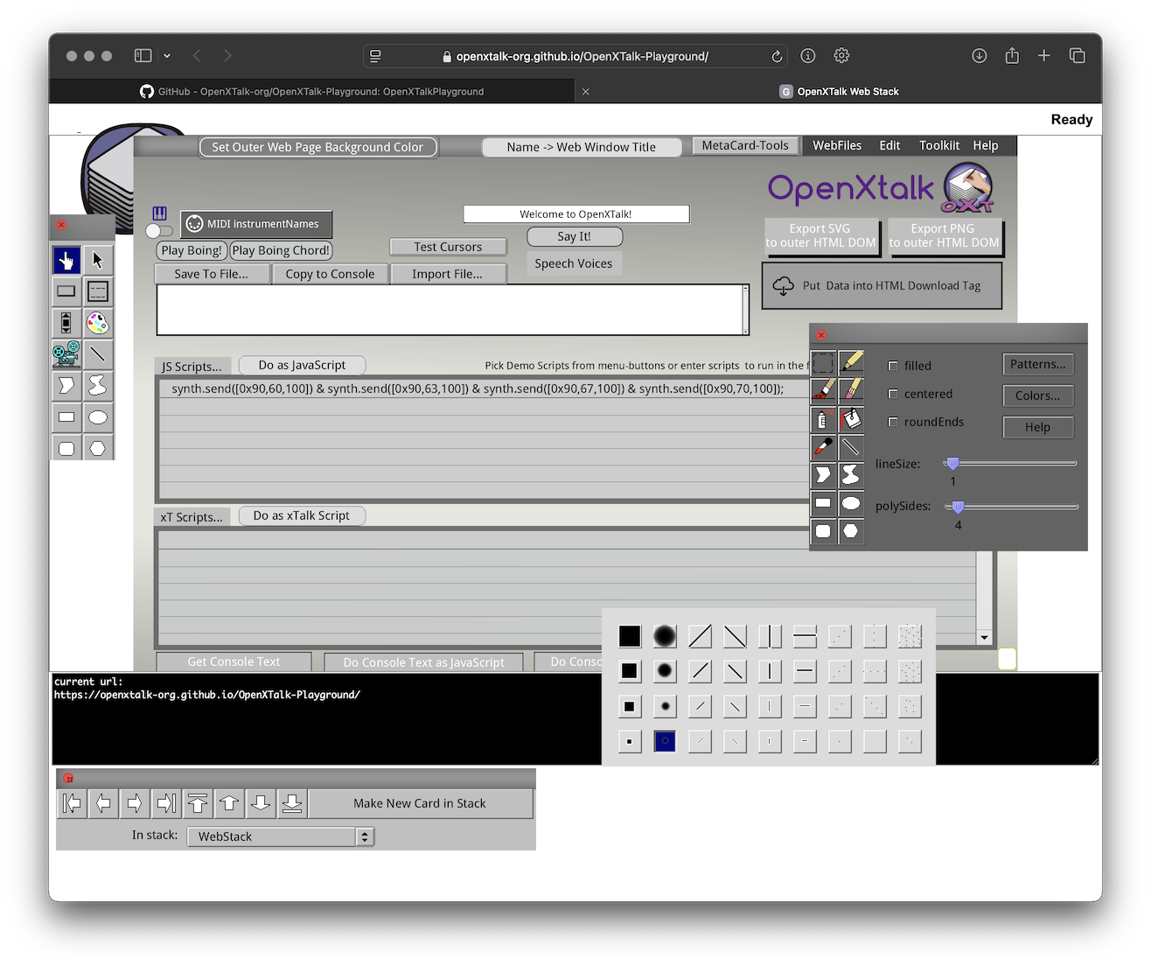Pick the Pencil tool in paint palette
This screenshot has height=966, width=1151.
851,362
